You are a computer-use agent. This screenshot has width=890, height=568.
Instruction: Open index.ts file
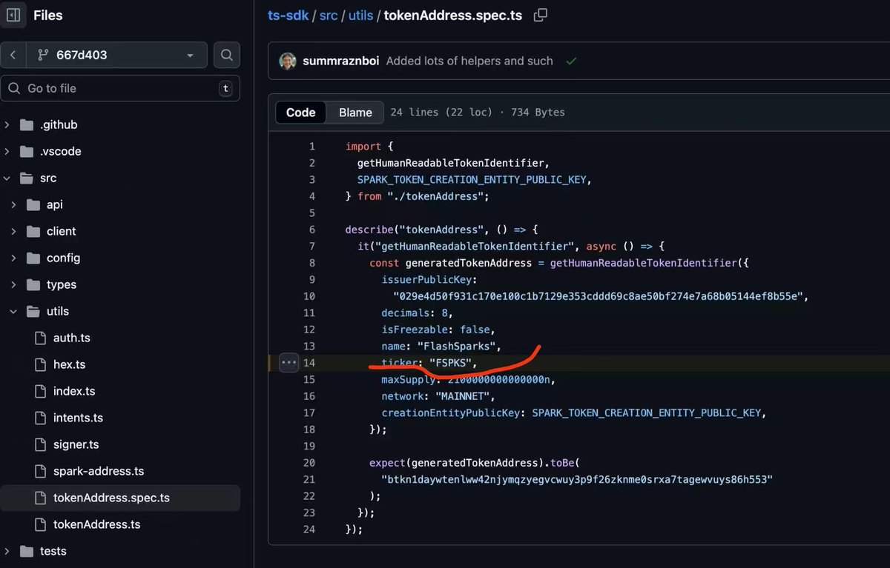click(74, 392)
